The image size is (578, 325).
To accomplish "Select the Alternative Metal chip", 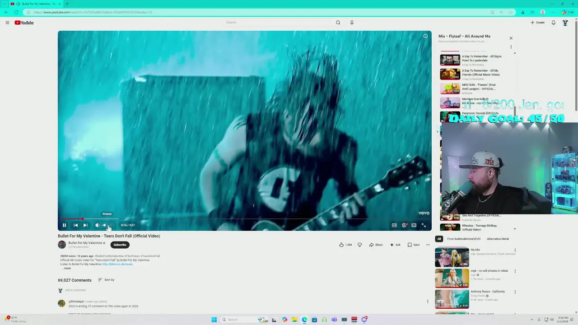I will [x=498, y=239].
